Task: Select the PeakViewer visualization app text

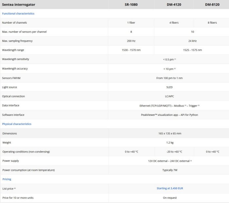Action: coord(169,115)
